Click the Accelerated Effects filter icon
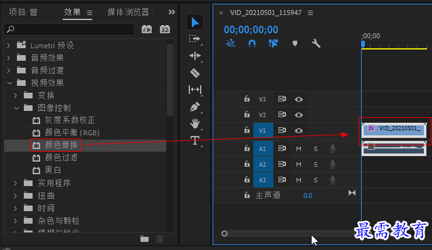The width and height of the screenshot is (432, 250). click(147, 29)
